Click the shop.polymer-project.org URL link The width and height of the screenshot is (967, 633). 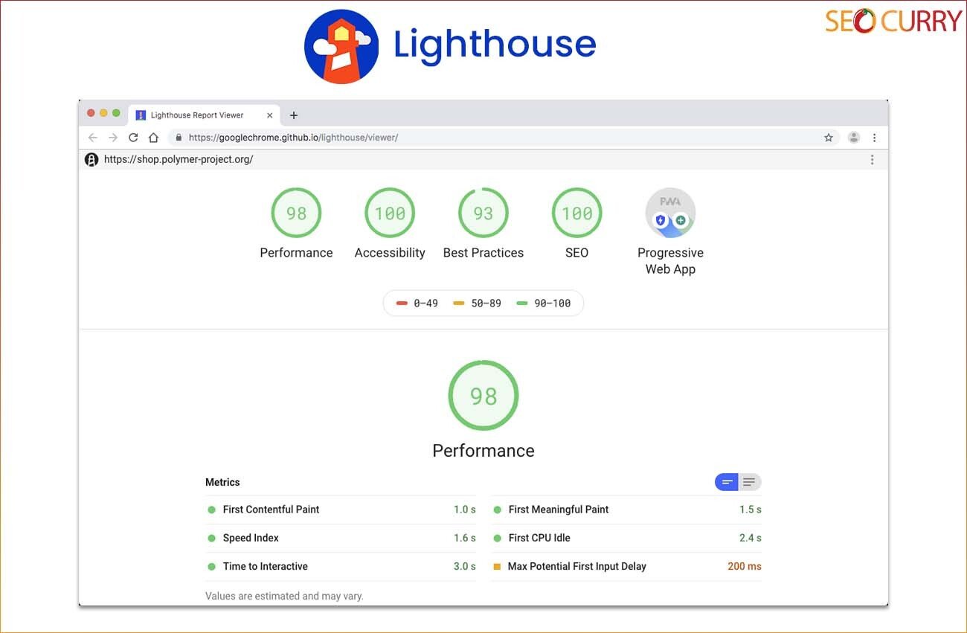179,159
